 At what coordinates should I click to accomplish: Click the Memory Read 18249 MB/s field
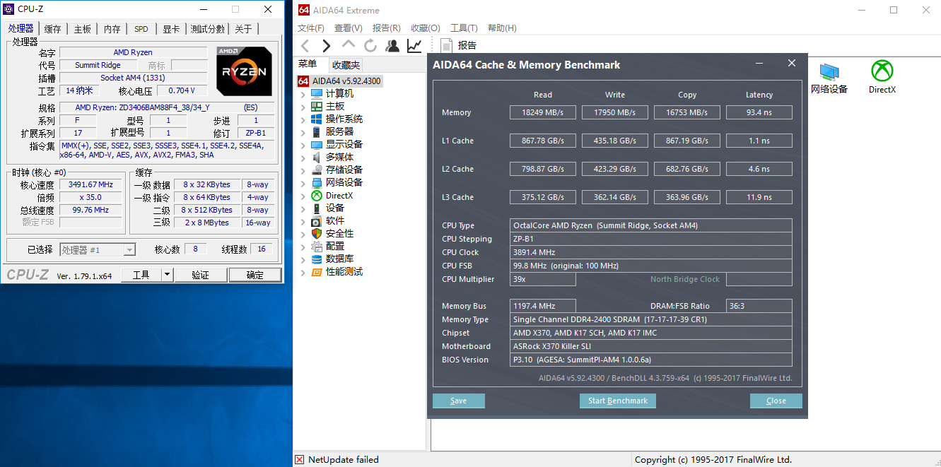[x=543, y=112]
